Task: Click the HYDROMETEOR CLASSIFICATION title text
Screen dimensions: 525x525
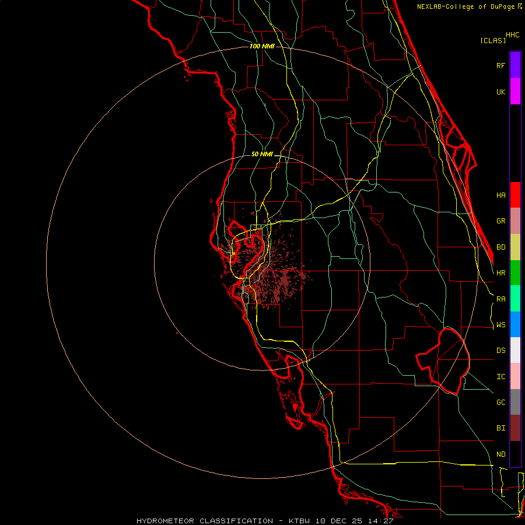Action: tap(205, 521)
